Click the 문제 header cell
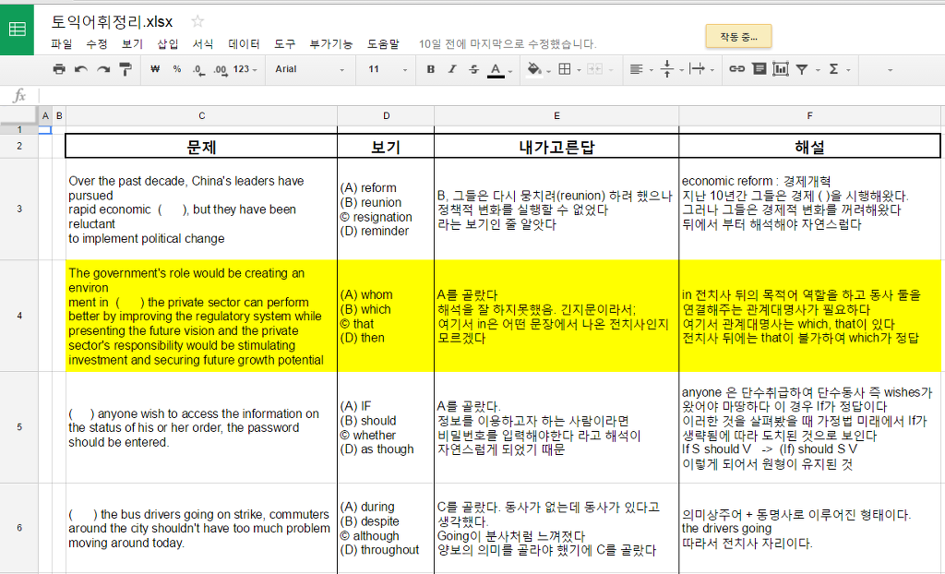 tap(201, 147)
